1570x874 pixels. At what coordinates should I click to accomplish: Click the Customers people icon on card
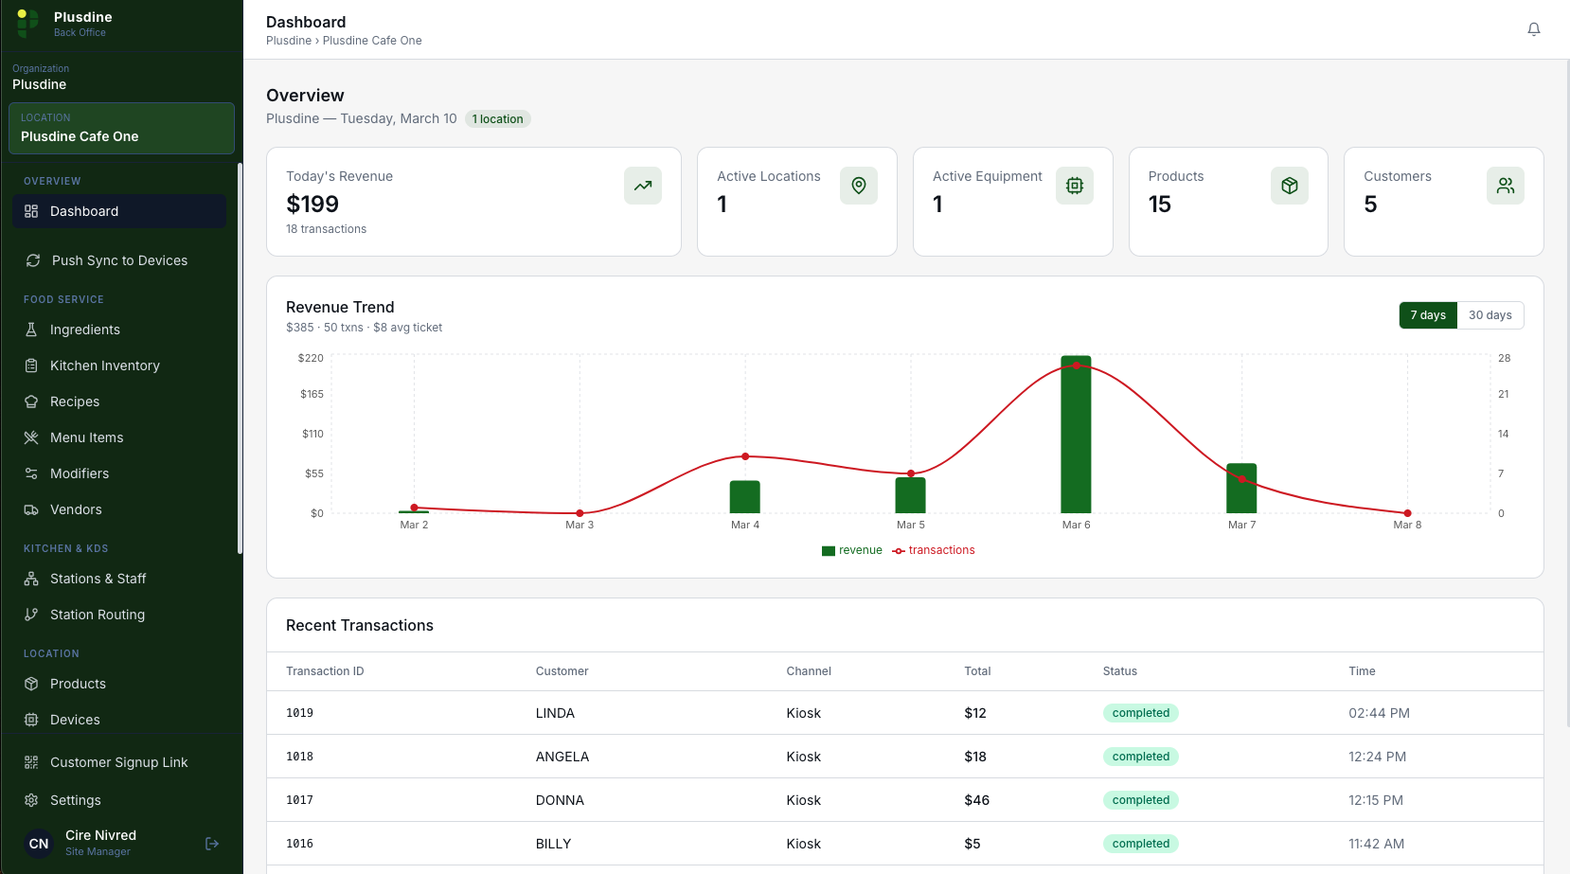(1505, 186)
